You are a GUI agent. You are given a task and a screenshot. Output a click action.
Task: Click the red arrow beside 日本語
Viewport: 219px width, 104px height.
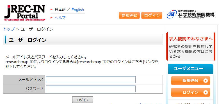click(x=52, y=10)
